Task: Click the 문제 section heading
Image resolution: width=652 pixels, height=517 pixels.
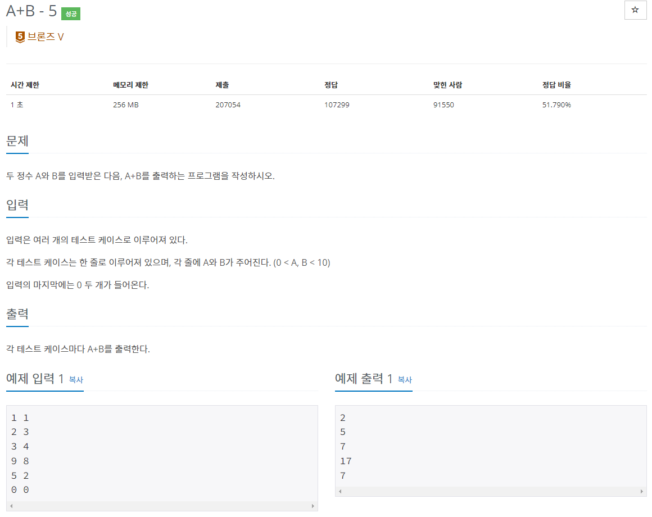Action: pos(17,141)
